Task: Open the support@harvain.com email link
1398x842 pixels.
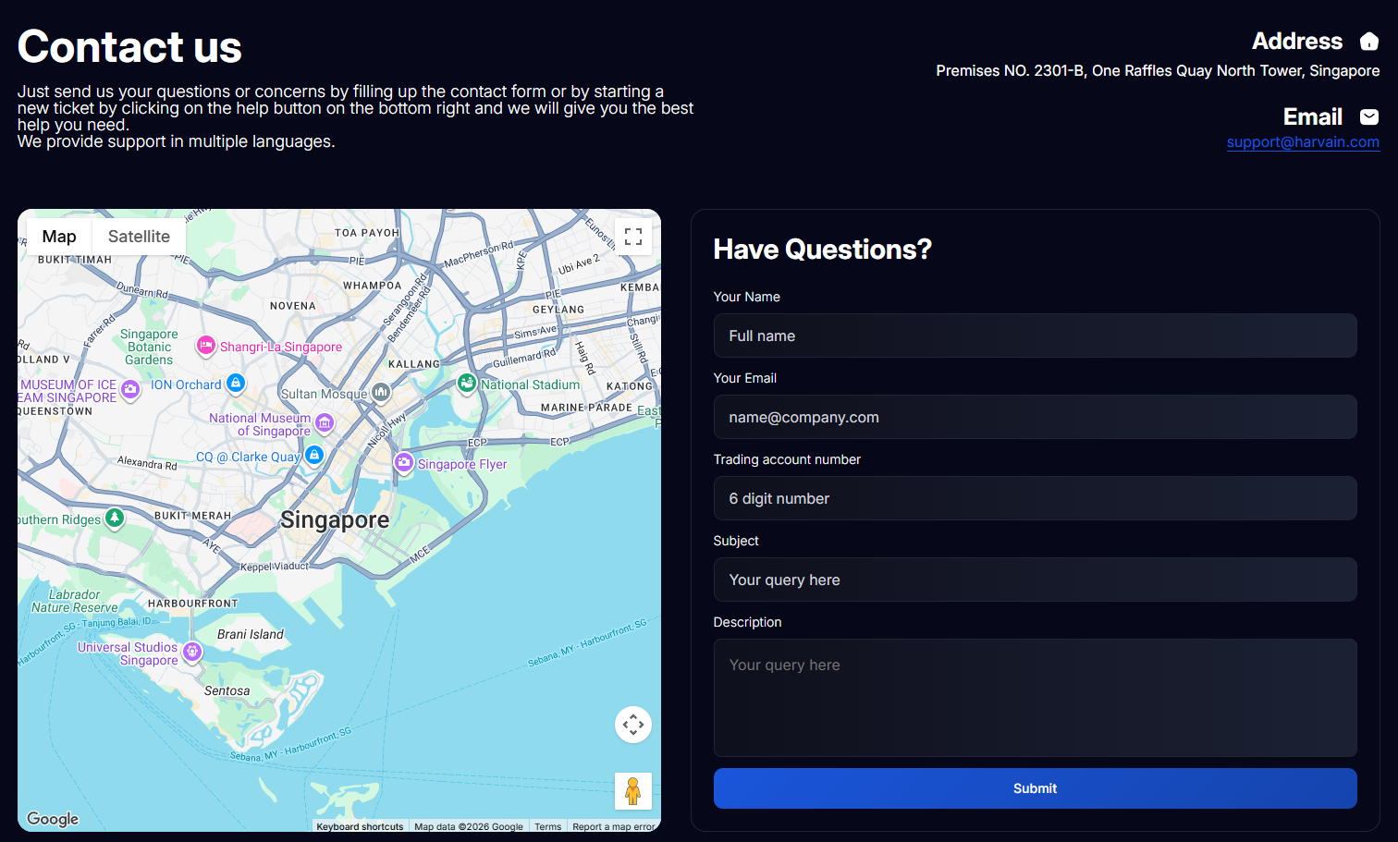Action: pyautogui.click(x=1303, y=142)
